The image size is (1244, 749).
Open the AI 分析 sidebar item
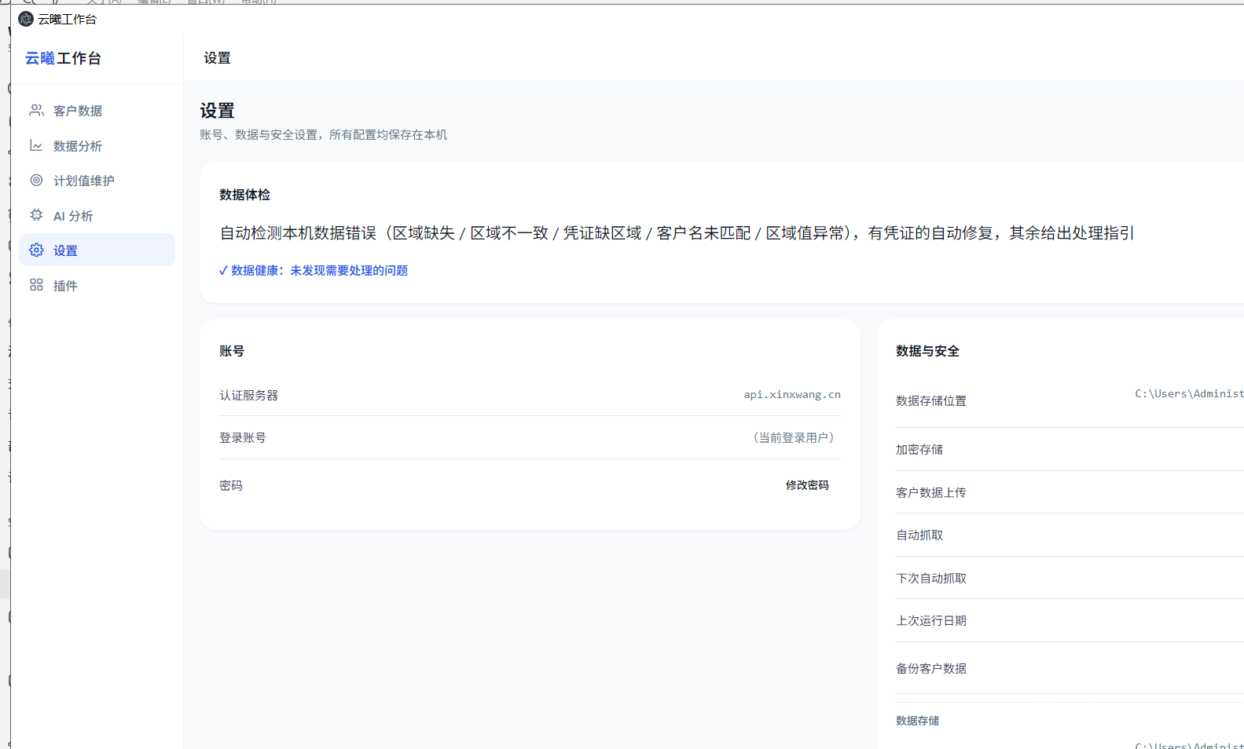[97, 216]
